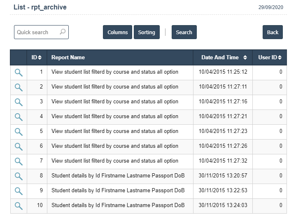This screenshot has width=296, height=219.
Task: Click report name text in row 9
Action: pyautogui.click(x=118, y=191)
